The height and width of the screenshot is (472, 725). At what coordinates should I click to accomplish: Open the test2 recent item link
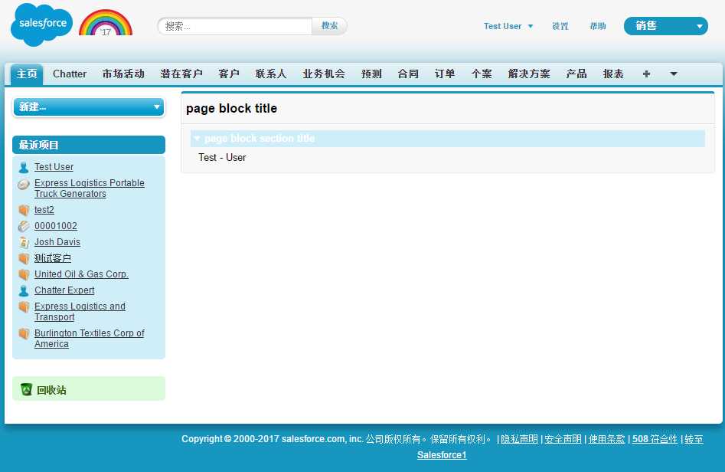(44, 210)
